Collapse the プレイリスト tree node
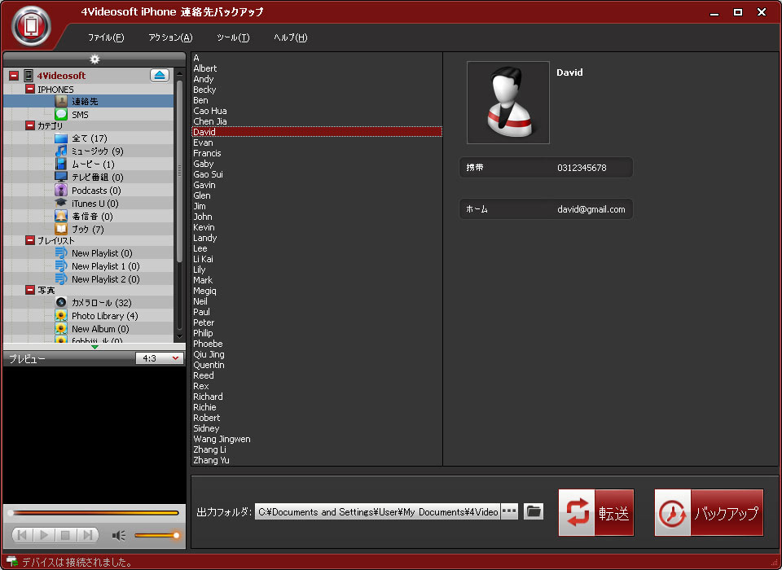The image size is (782, 570). 30,240
